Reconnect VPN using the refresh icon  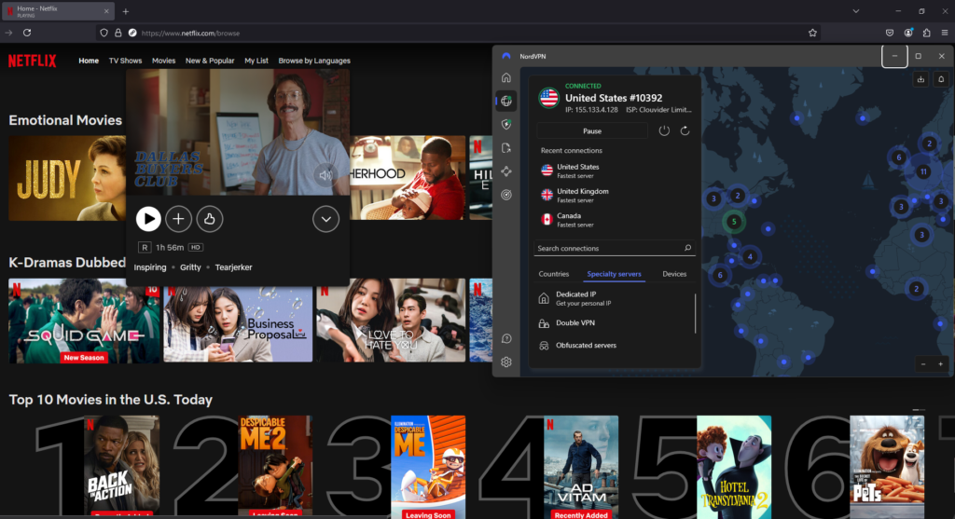click(x=685, y=131)
